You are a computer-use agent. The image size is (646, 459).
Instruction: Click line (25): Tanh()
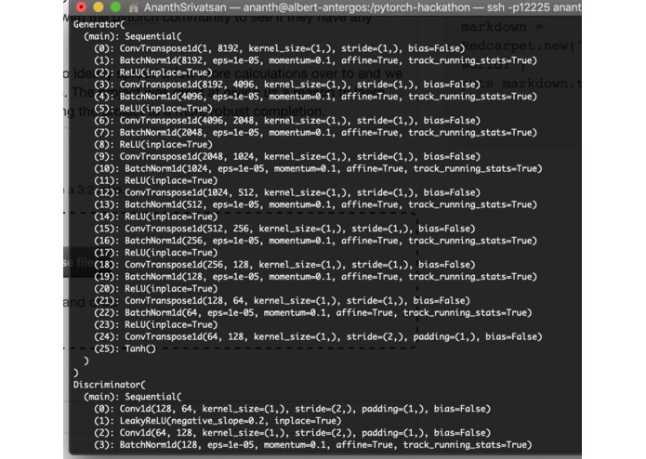[x=125, y=348]
